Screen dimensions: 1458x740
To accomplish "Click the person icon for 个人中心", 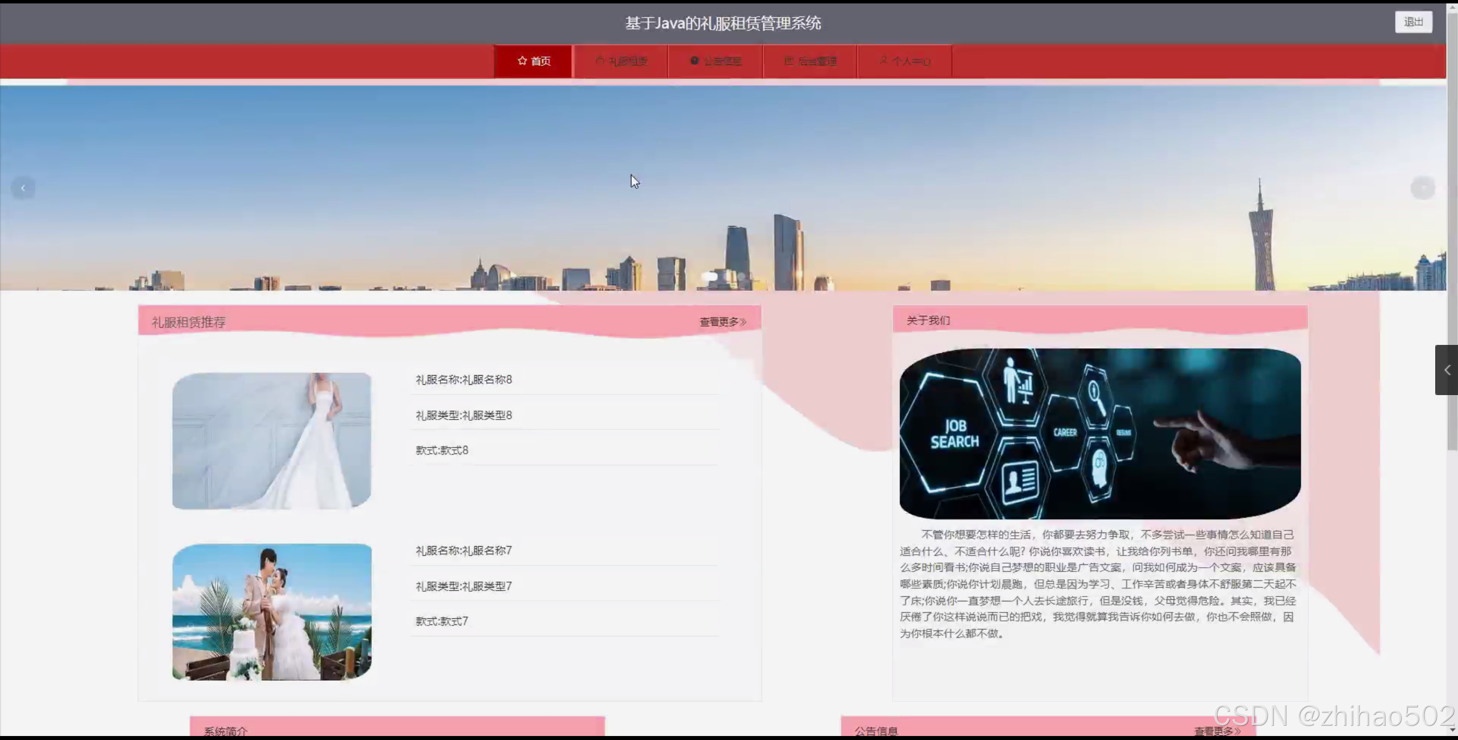I will [883, 60].
